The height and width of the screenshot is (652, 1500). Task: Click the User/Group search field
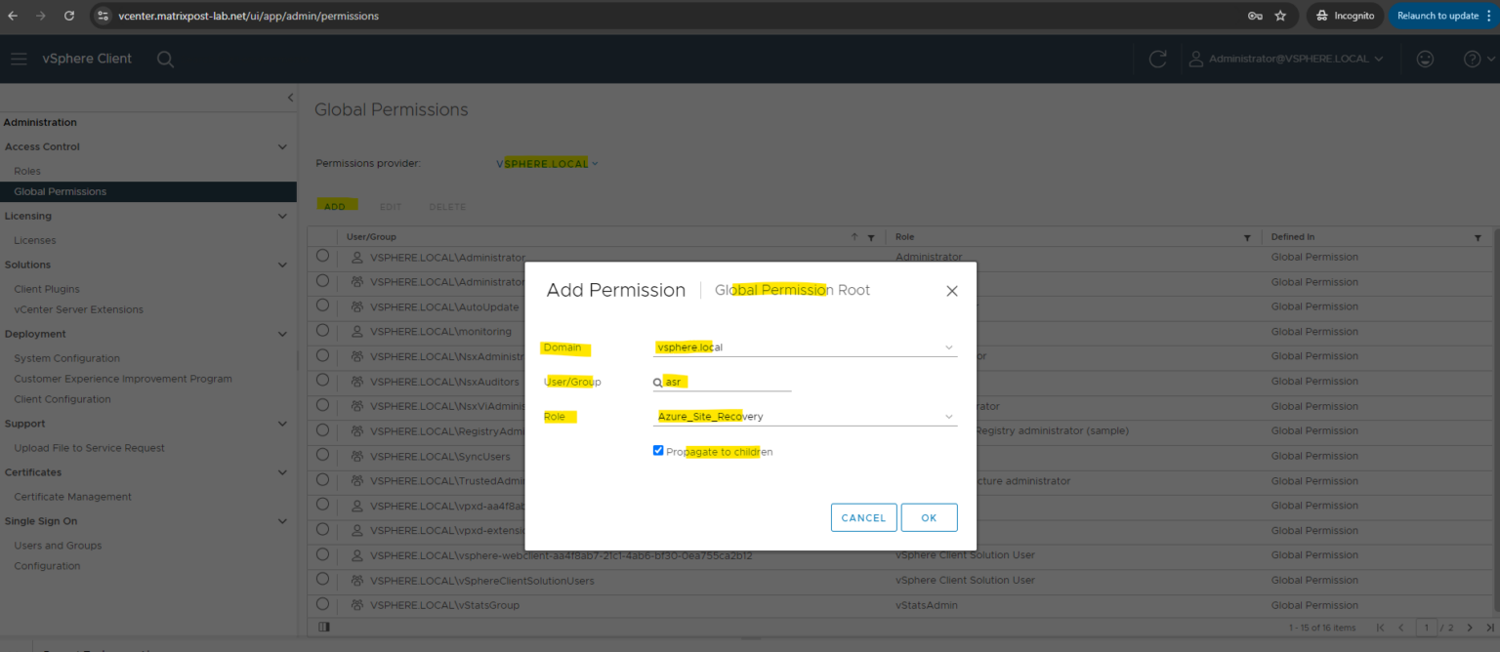[723, 382]
